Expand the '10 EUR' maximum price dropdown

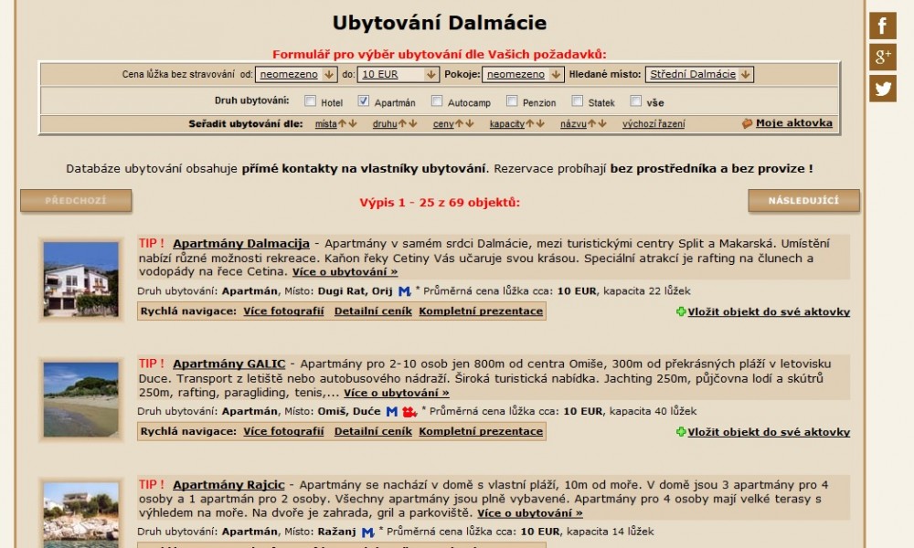tap(399, 75)
